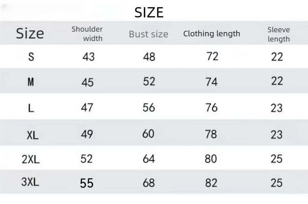Select the S size row label
The height and width of the screenshot is (204, 308).
pos(31,57)
